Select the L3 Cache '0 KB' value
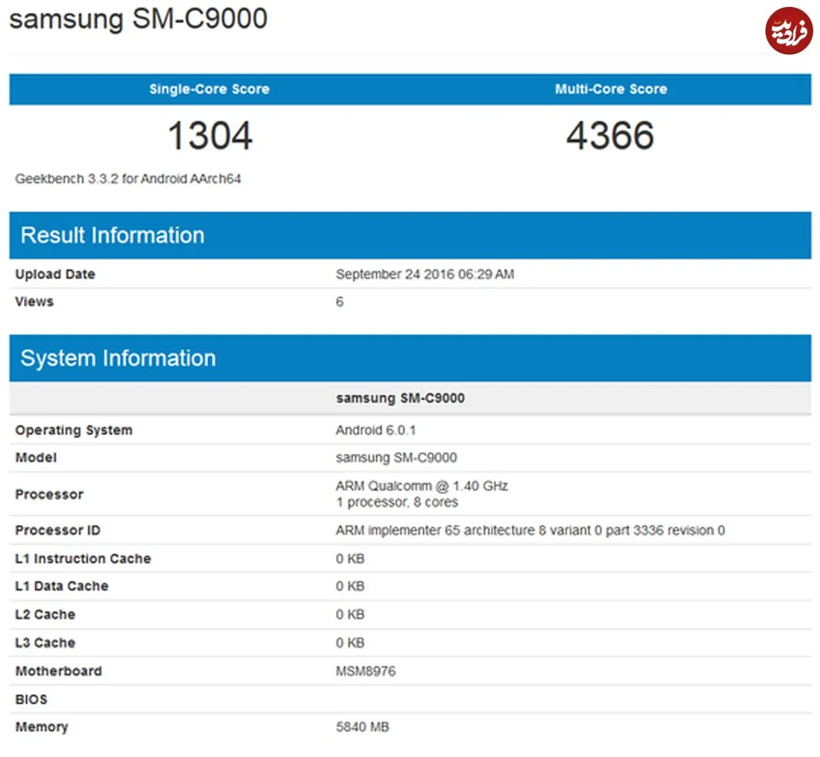This screenshot has width=820, height=757. [350, 643]
